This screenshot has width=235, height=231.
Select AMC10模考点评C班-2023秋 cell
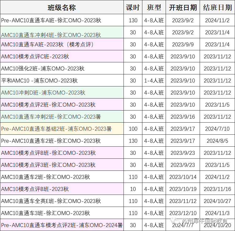[x=62, y=56]
